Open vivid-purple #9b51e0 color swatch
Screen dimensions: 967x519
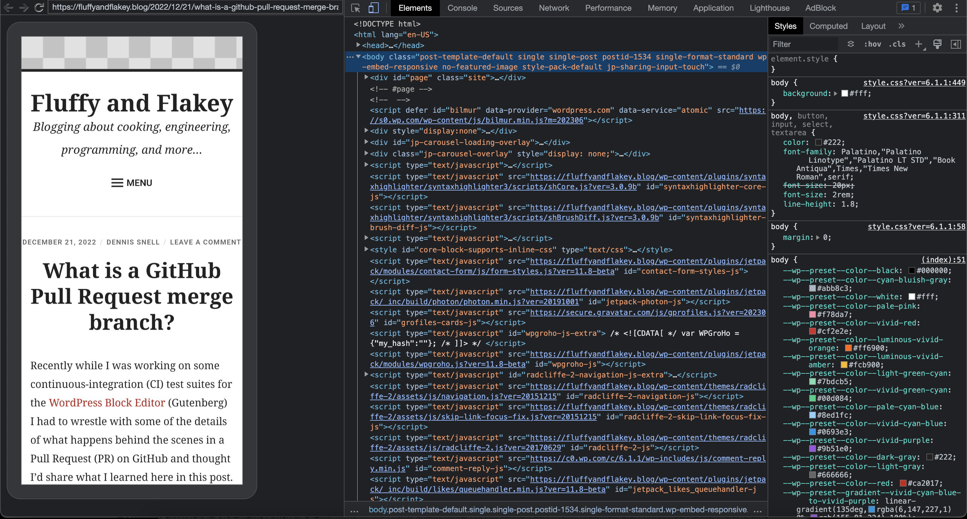point(812,449)
